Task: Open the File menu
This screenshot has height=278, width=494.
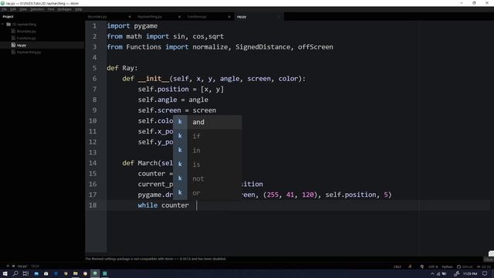Action: pyautogui.click(x=4, y=9)
